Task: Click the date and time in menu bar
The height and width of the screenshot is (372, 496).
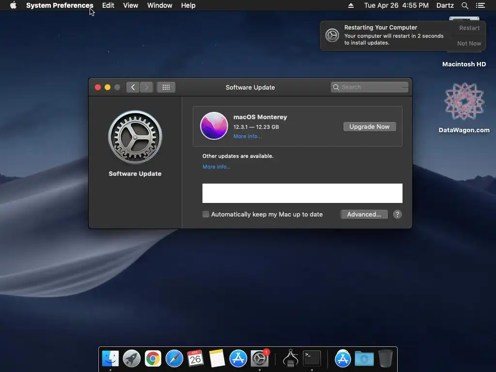Action: point(396,5)
